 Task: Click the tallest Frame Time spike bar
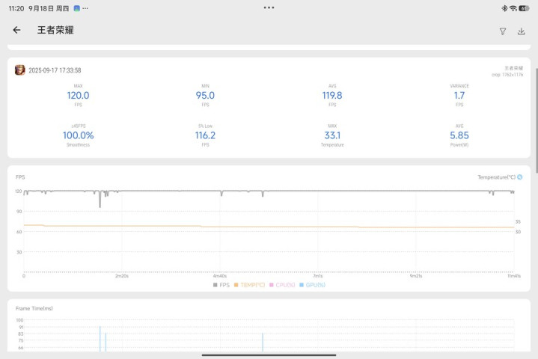100,338
